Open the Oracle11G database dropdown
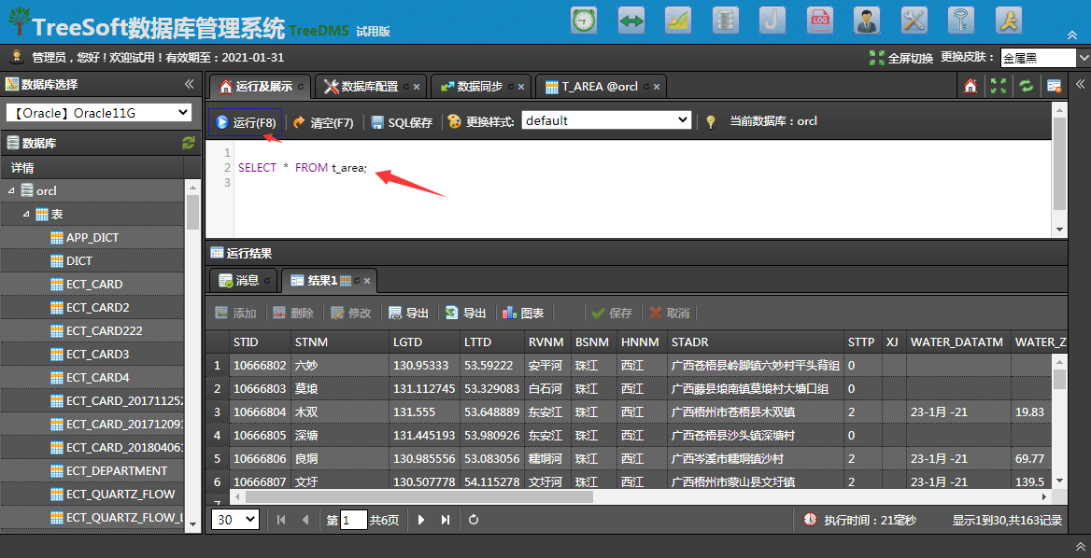The height and width of the screenshot is (558, 1091). (99, 113)
